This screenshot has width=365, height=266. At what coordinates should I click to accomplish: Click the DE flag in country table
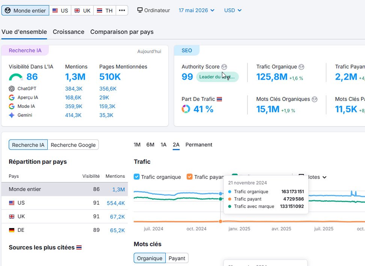tap(12, 230)
